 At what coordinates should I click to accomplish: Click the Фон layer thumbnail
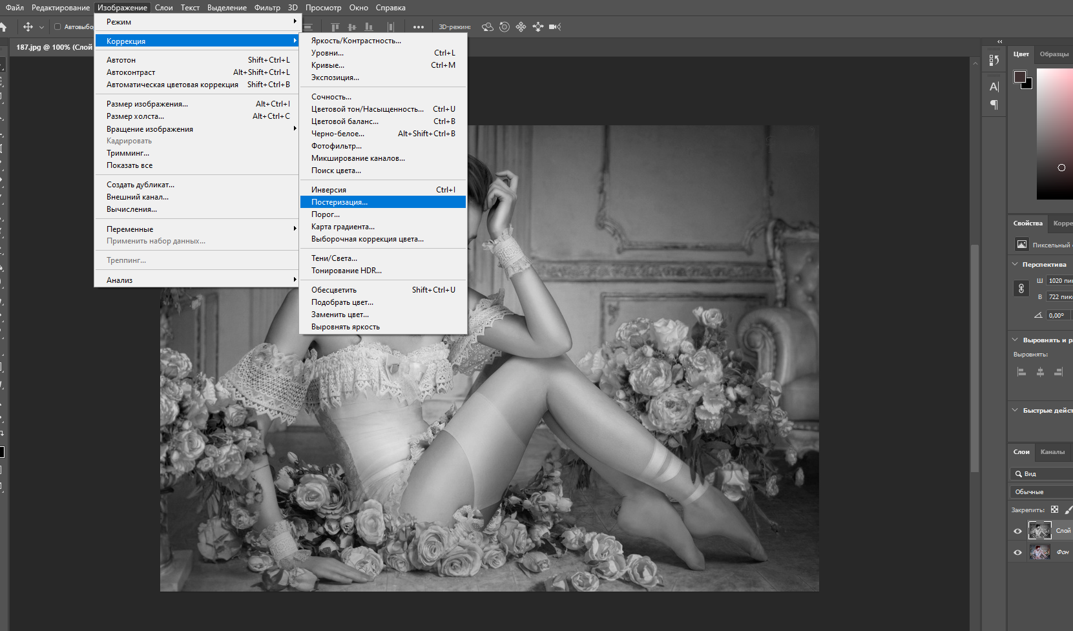pos(1039,552)
